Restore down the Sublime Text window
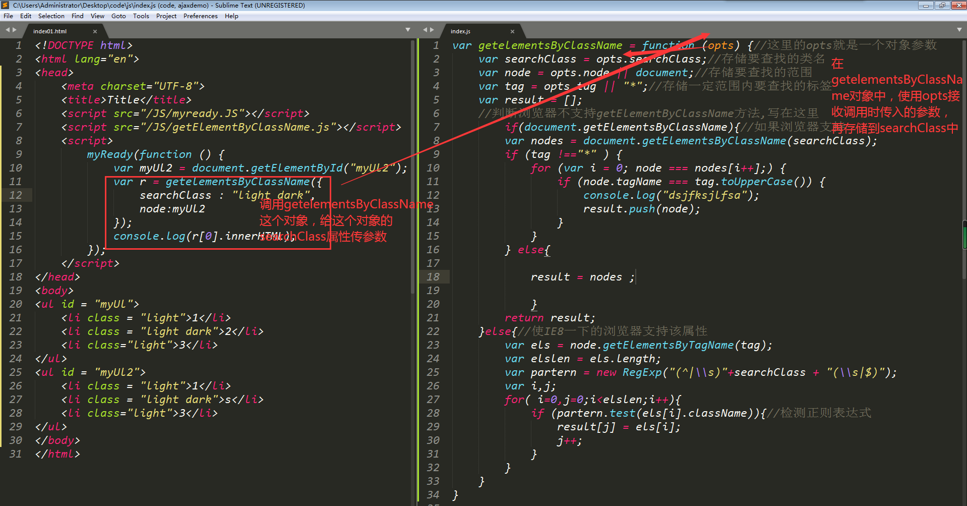This screenshot has height=506, width=967. click(941, 5)
